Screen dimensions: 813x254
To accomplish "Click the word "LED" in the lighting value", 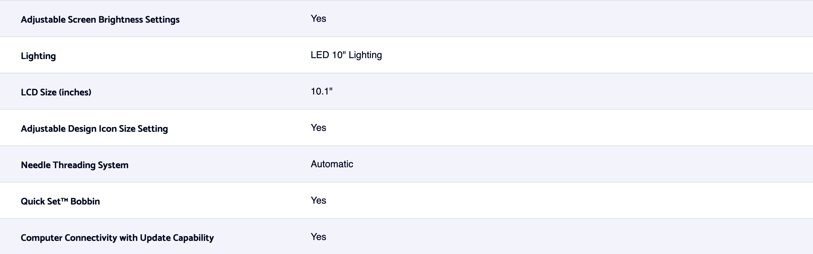I will (320, 55).
